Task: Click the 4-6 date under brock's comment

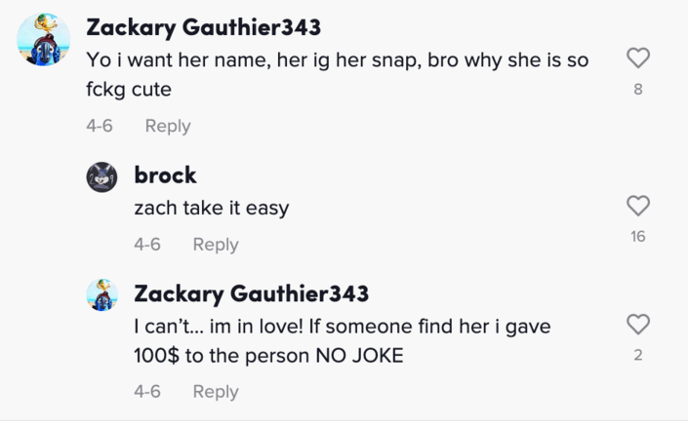Action: coord(147,245)
